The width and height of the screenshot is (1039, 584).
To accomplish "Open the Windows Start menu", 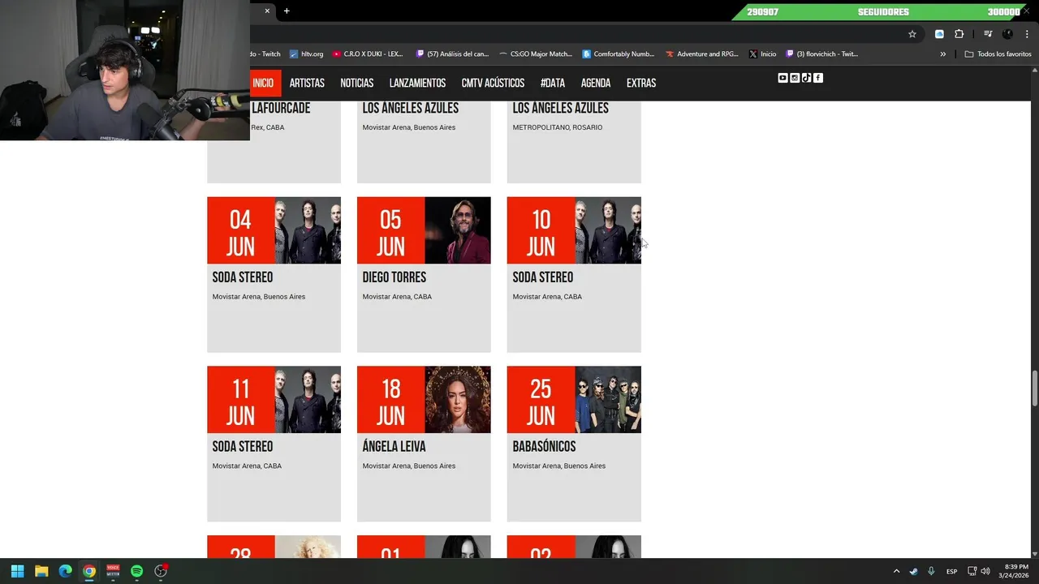I will tap(17, 571).
